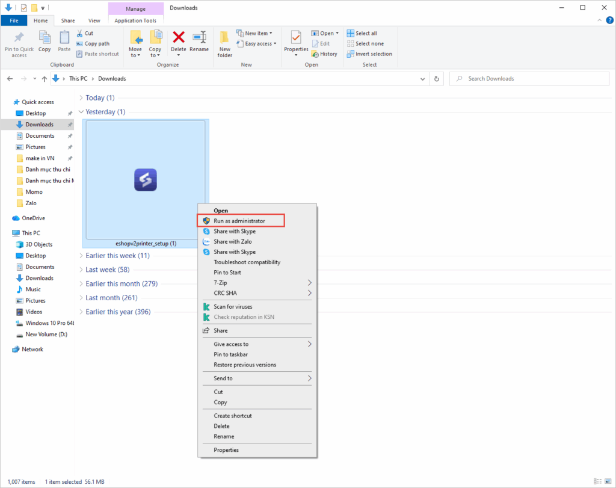Click the New folder icon
Viewport: 616px width, 488px height.
(224, 38)
